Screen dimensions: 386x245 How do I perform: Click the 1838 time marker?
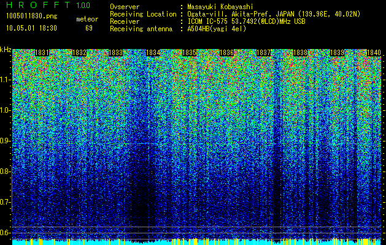[300, 53]
